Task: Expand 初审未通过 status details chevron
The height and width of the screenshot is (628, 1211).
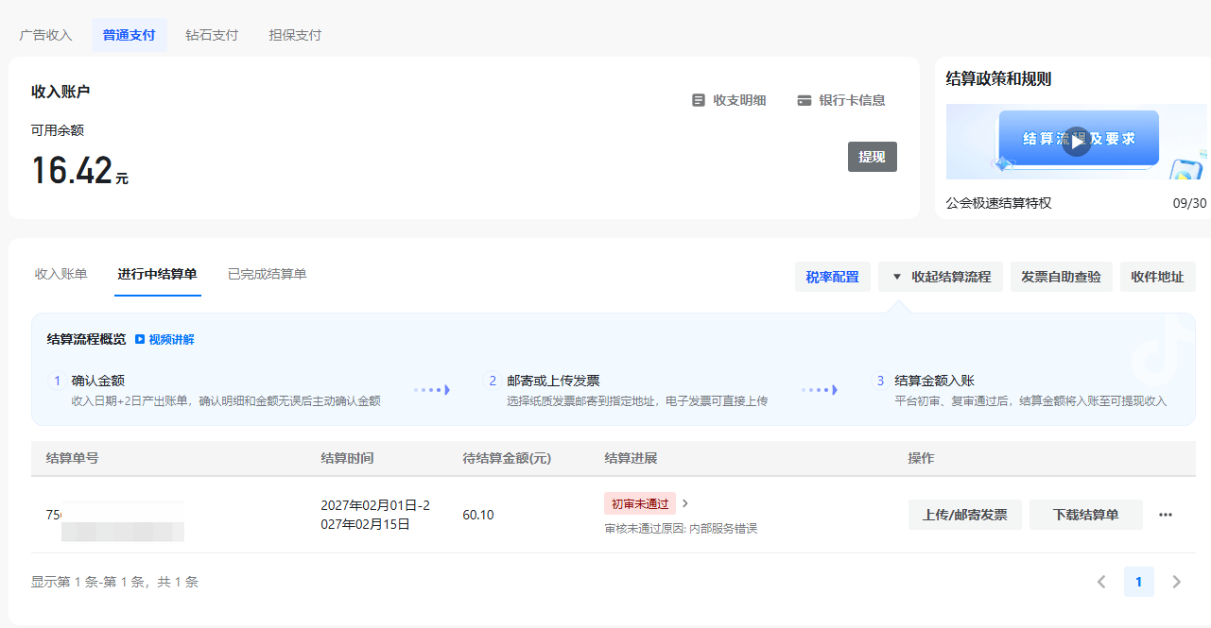Action: tap(685, 503)
